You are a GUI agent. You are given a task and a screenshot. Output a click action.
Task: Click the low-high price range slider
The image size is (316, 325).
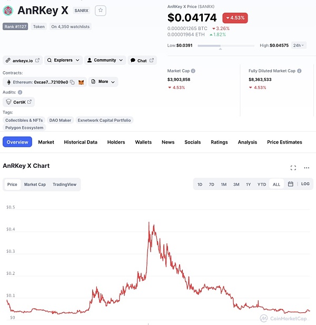(220, 46)
